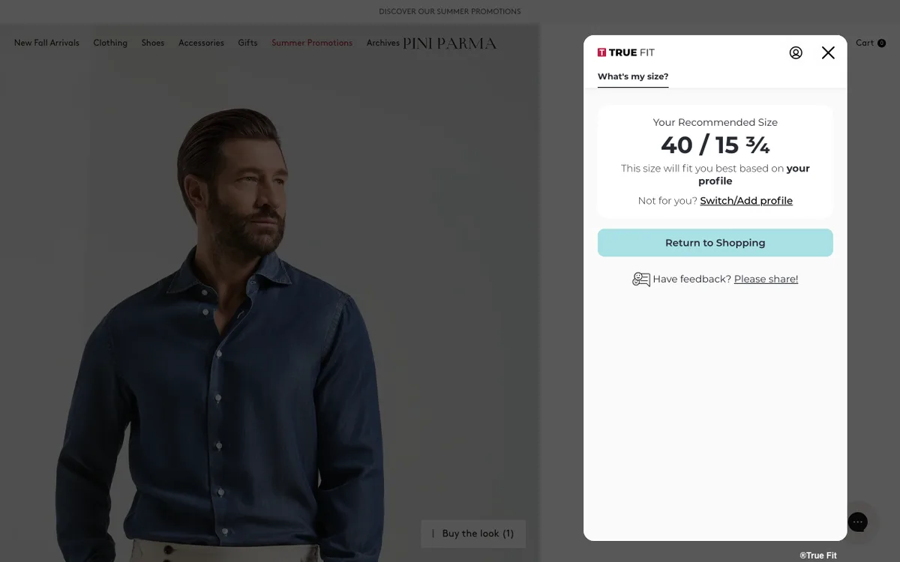The width and height of the screenshot is (900, 562).
Task: Open the chat support bubble icon
Action: tap(858, 522)
